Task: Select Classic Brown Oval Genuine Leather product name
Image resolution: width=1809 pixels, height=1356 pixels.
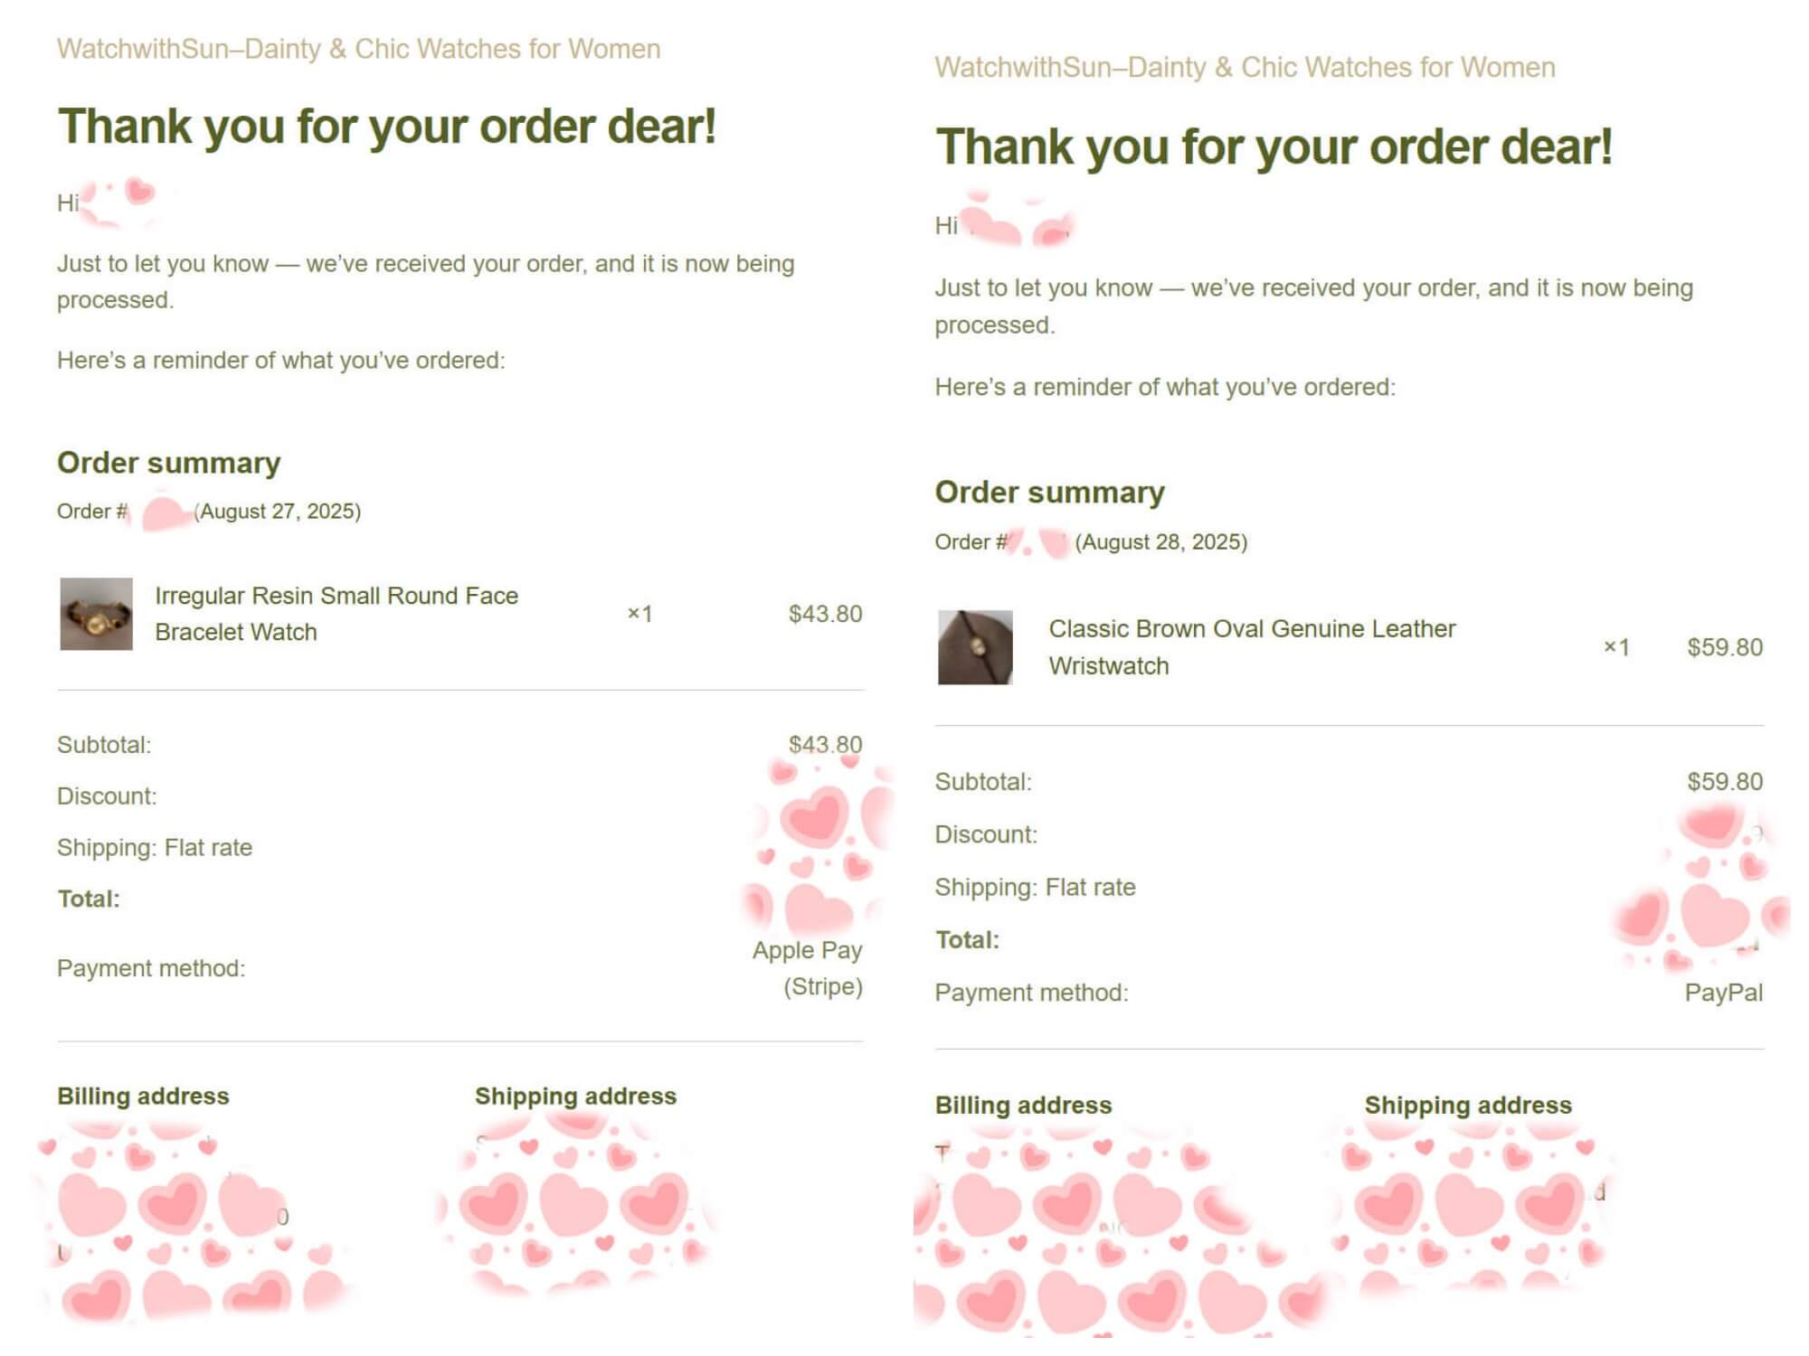Action: tap(1253, 647)
